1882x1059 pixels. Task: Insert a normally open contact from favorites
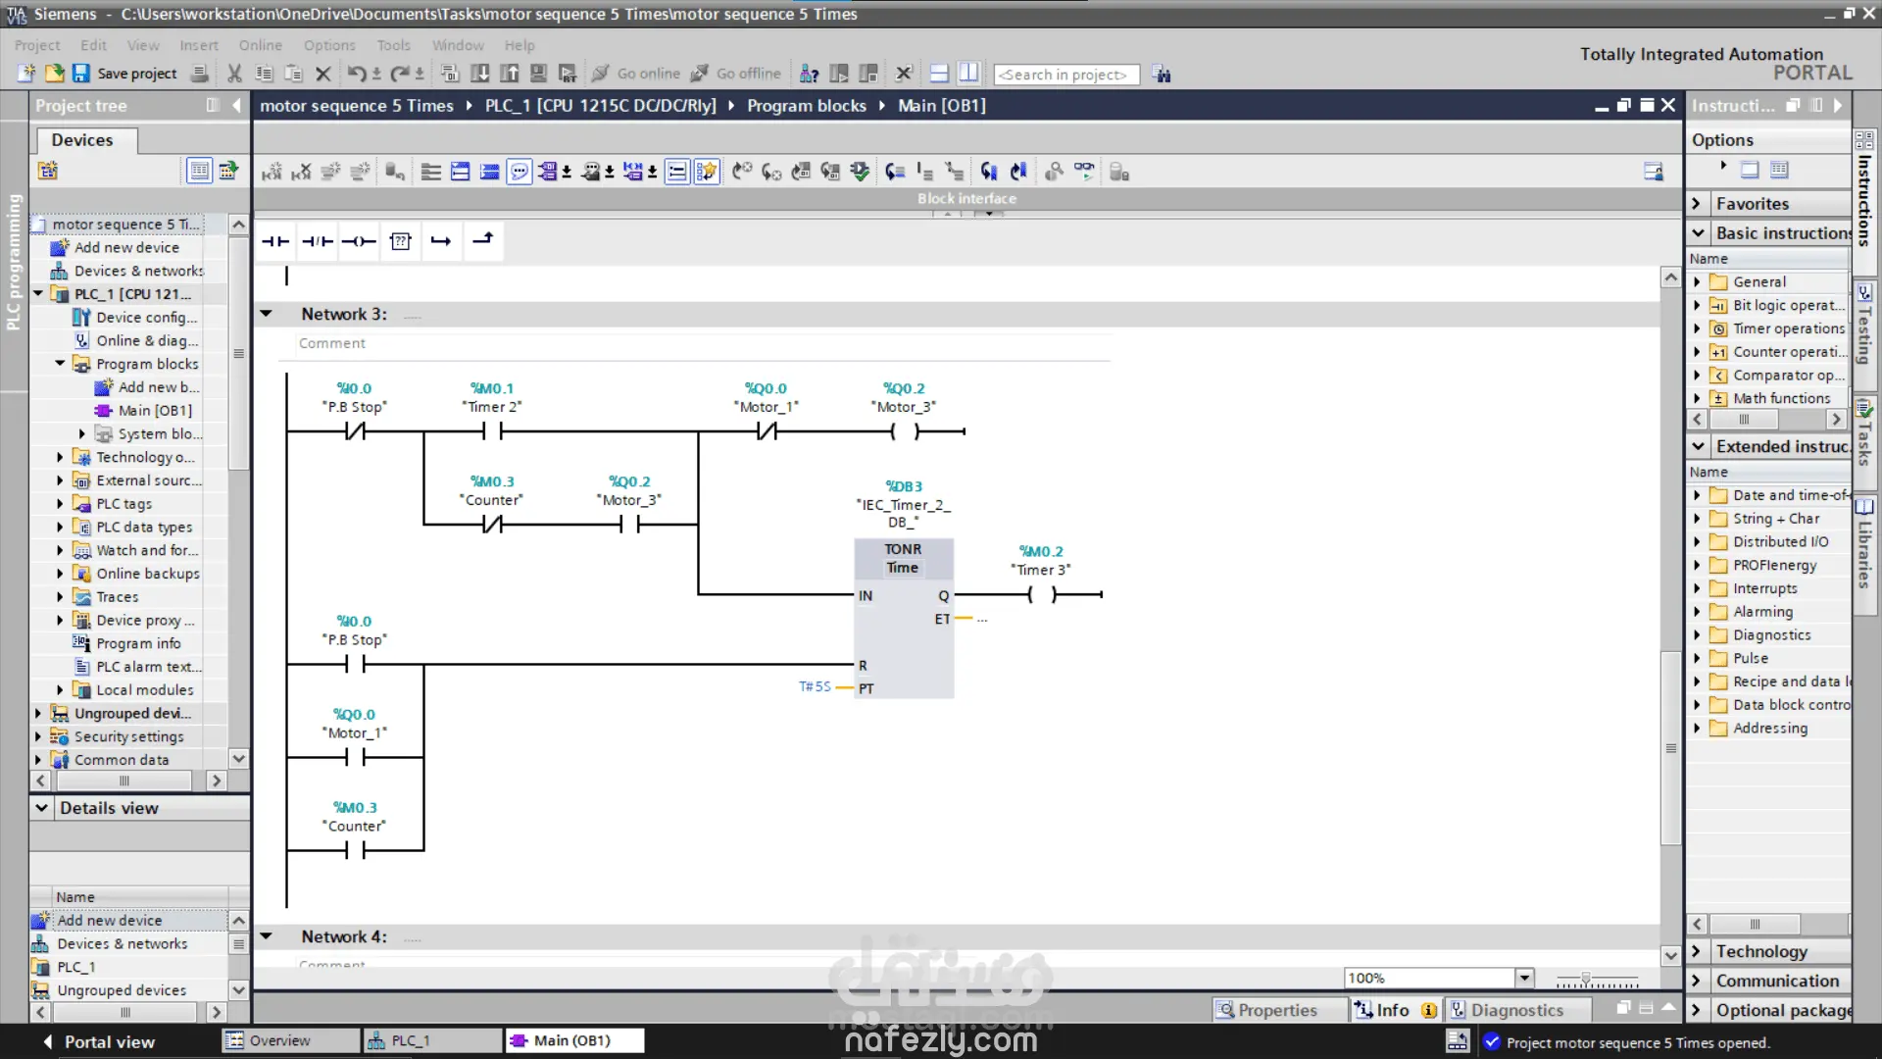(x=275, y=241)
